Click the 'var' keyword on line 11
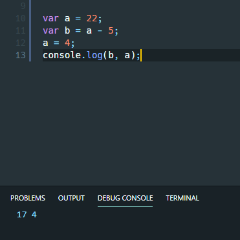This screenshot has width=240, height=240. (51, 30)
